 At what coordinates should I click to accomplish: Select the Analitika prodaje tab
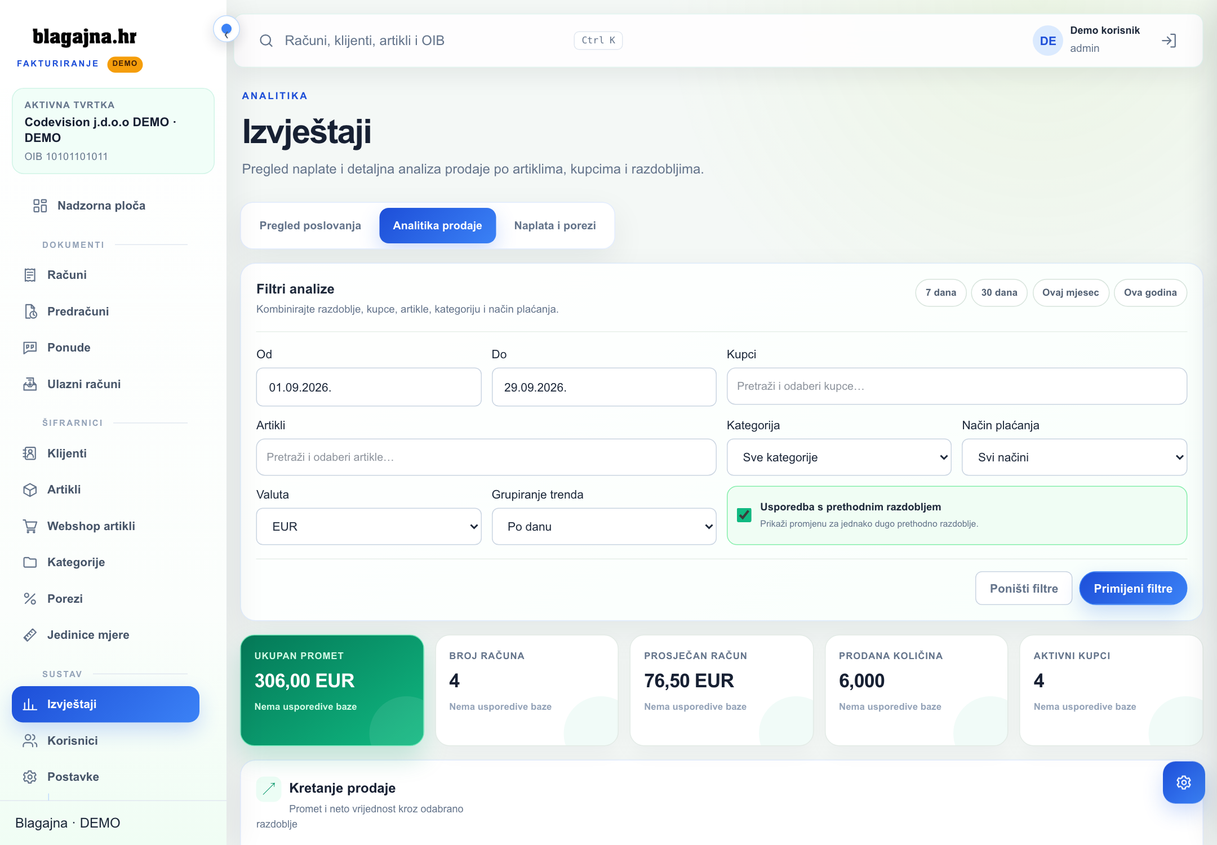pyautogui.click(x=438, y=225)
